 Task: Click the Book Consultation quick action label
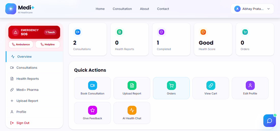92,94
